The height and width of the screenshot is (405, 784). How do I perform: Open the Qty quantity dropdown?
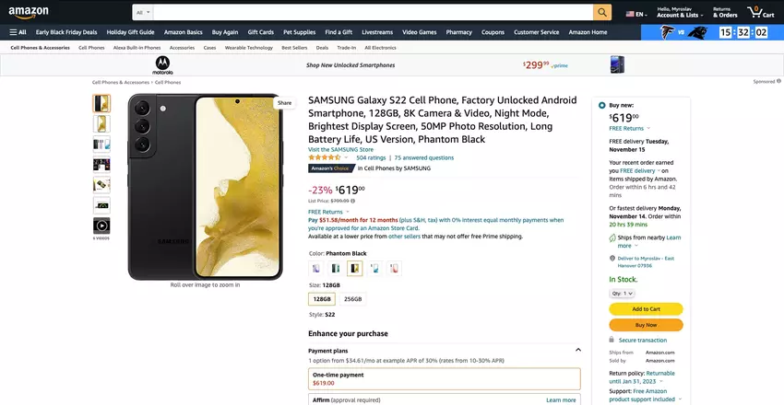pyautogui.click(x=623, y=294)
